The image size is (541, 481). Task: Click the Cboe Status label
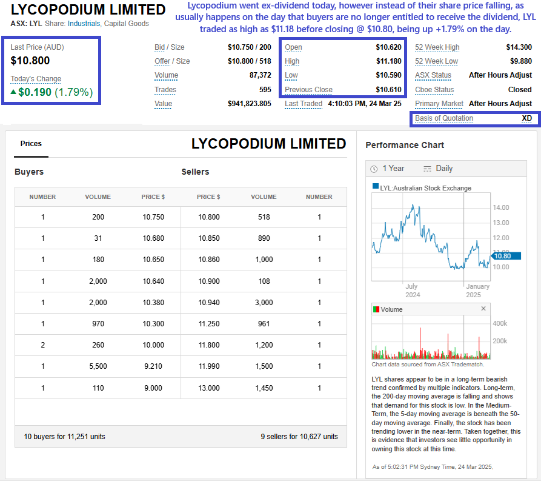(x=434, y=90)
